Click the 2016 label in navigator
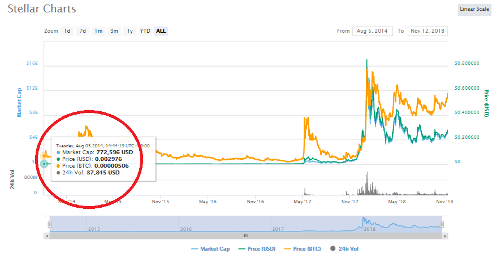 click(x=185, y=229)
